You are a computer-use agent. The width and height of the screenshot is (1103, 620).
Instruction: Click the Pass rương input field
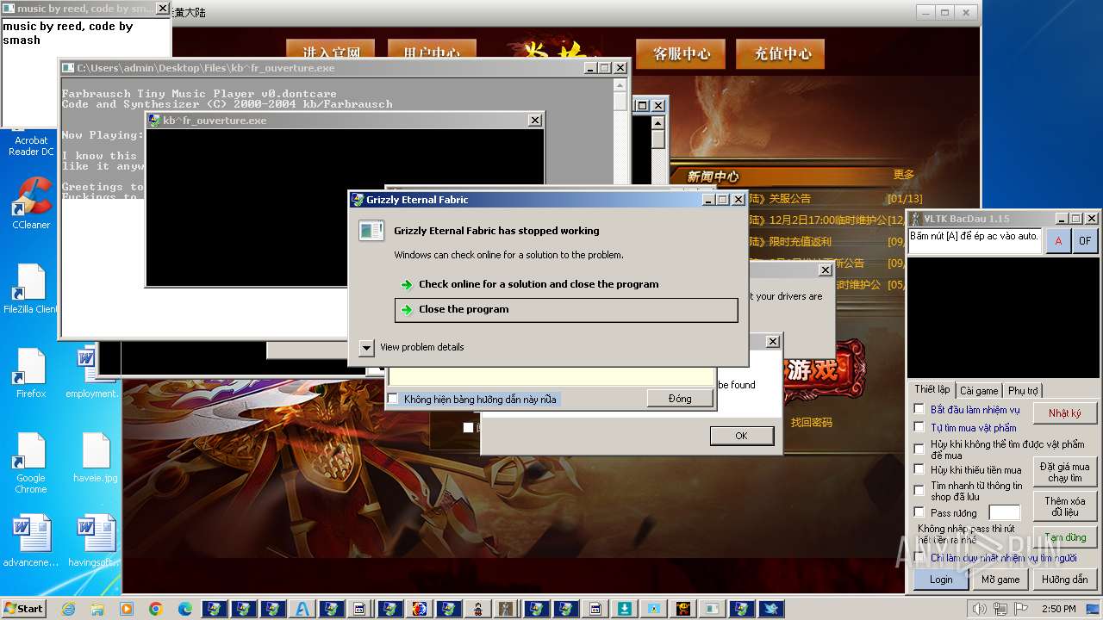pos(1004,513)
